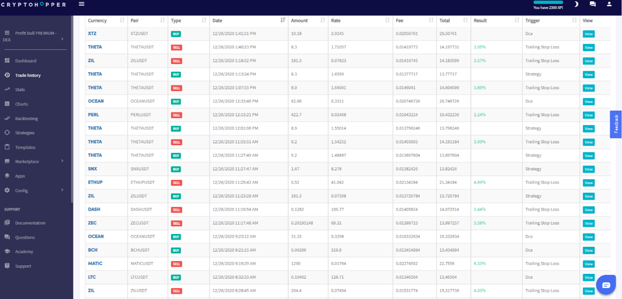Open the user profile icon
622x299 pixels.
point(609,4)
